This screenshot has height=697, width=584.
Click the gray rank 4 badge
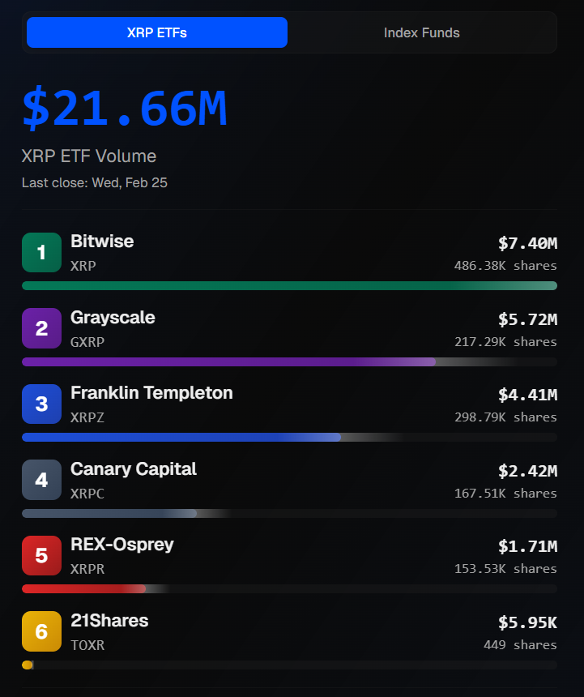coord(42,480)
